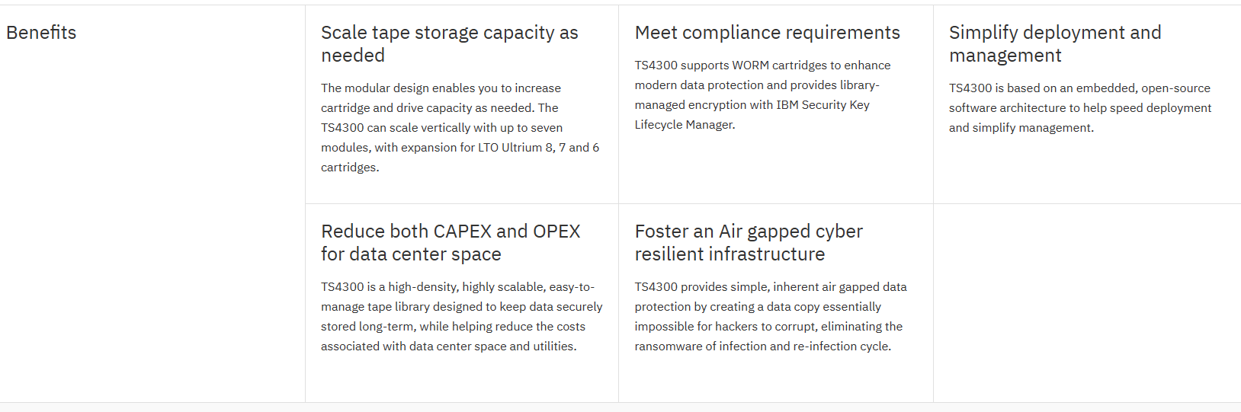The image size is (1241, 412).
Task: Click the Benefits section heading
Action: point(41,33)
